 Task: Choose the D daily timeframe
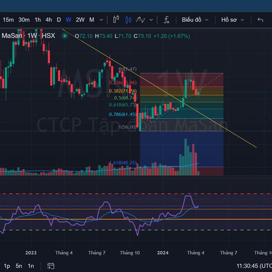(59, 20)
